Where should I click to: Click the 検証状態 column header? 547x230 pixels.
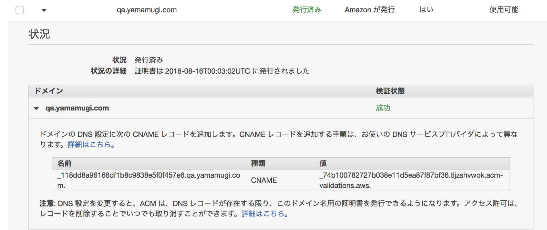390,91
